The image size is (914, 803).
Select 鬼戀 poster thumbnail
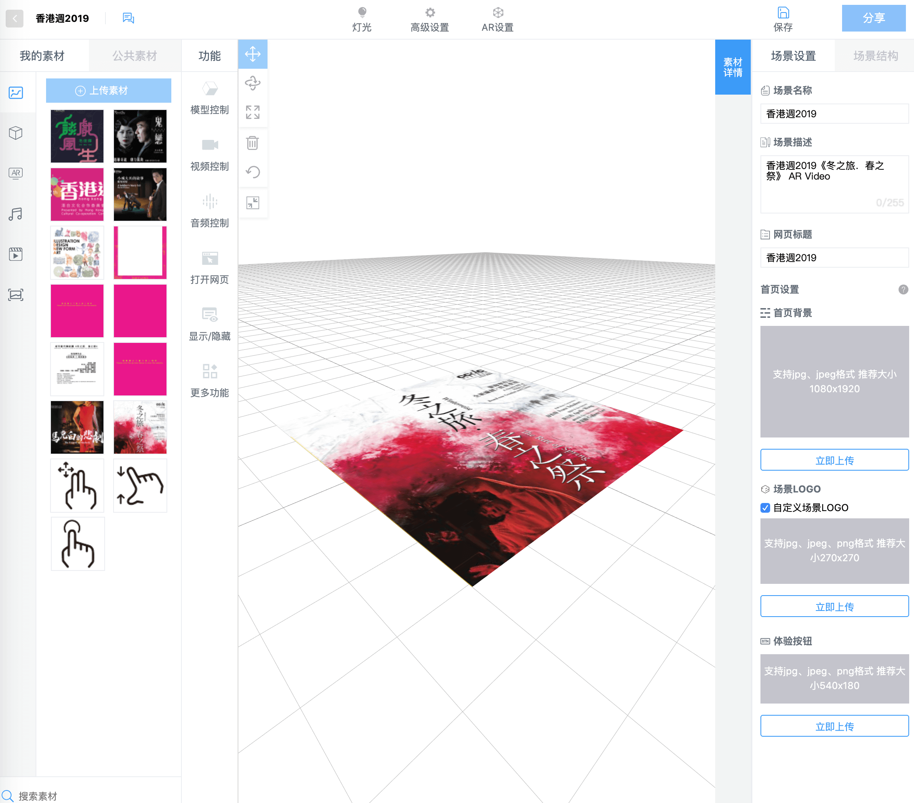pos(140,136)
